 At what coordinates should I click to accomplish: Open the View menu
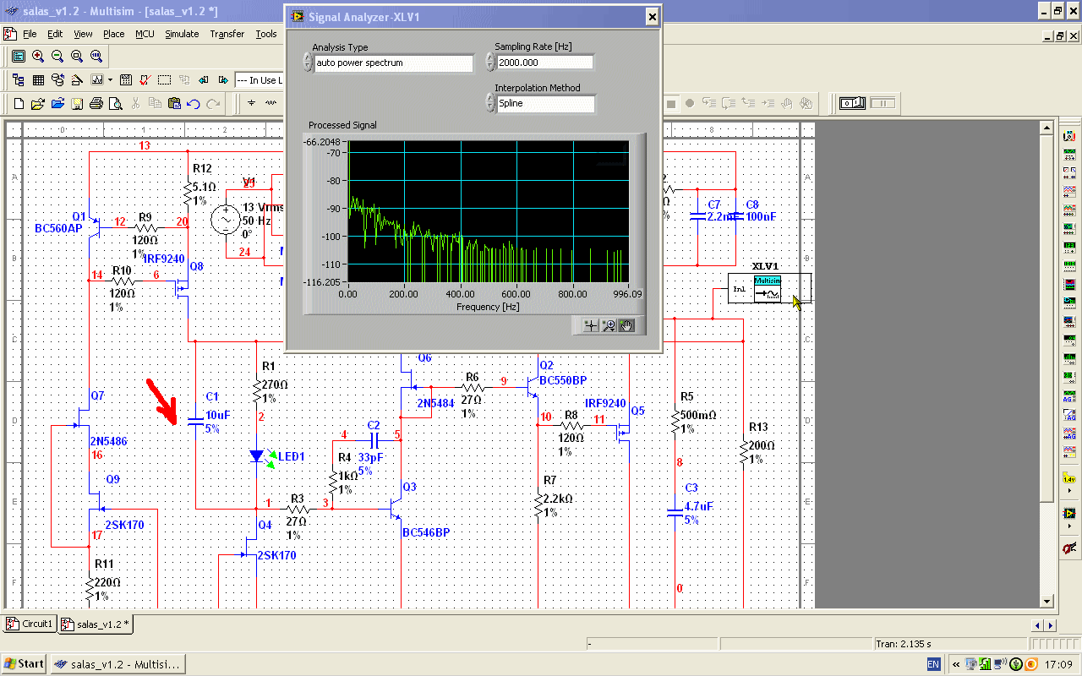(x=83, y=34)
